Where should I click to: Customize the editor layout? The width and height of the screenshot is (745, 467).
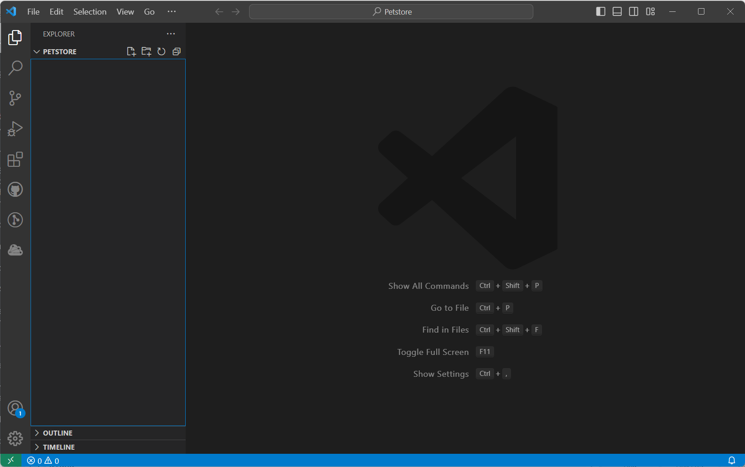coord(651,12)
